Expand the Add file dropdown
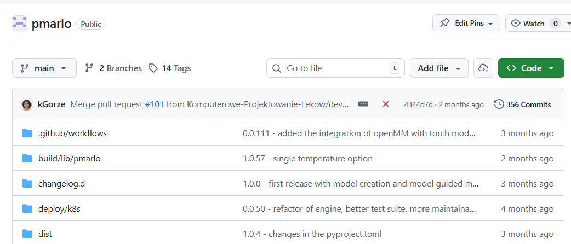Screen dimensions: 571x244 [439, 68]
